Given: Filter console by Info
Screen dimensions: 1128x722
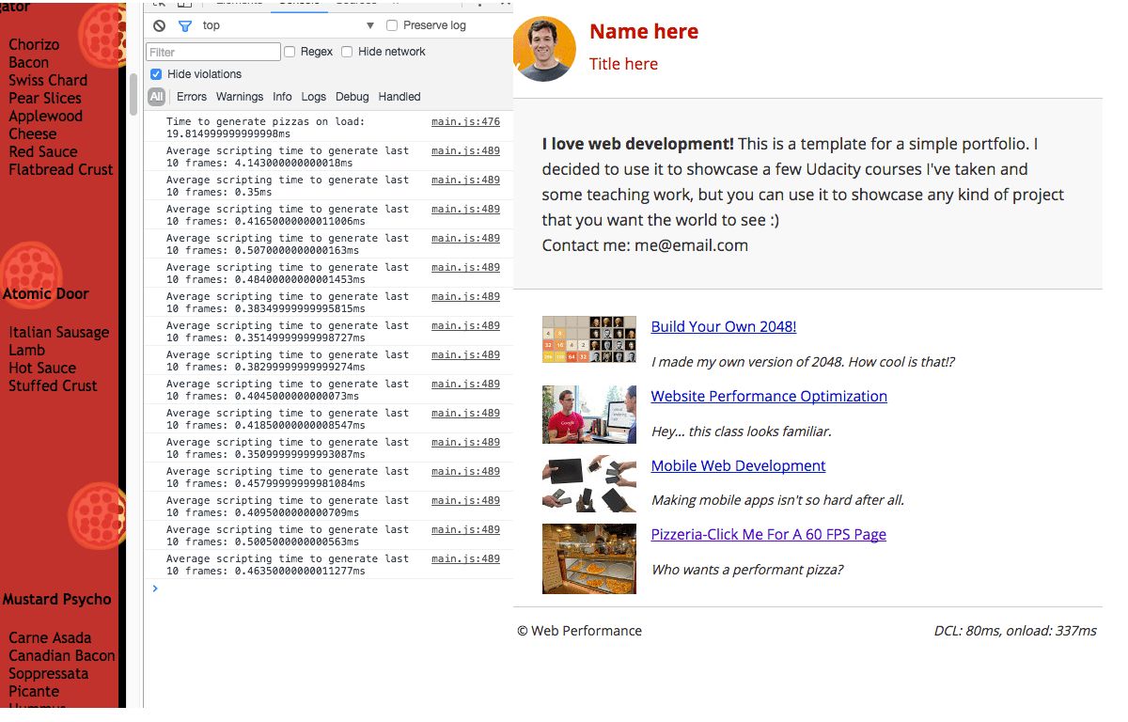Looking at the screenshot, I should click(282, 97).
